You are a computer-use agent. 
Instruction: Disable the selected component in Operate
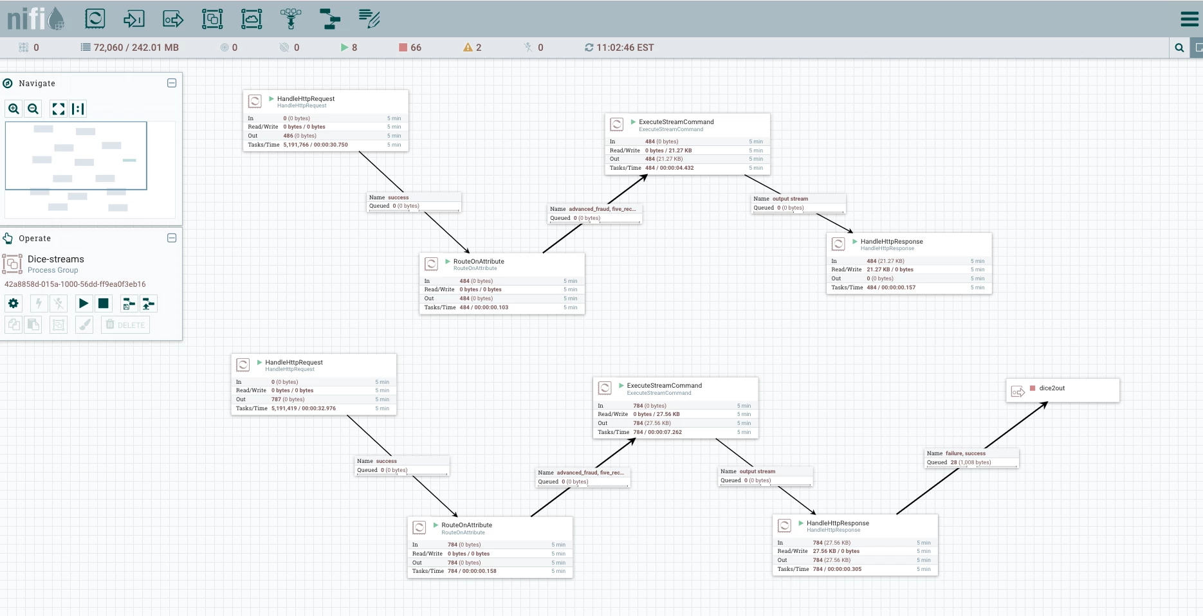point(59,303)
